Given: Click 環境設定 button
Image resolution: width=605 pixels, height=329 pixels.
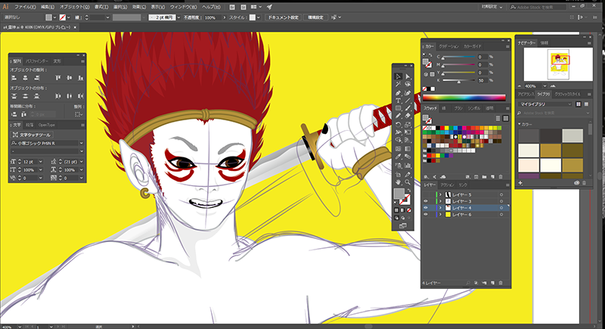Looking at the screenshot, I should [x=315, y=17].
